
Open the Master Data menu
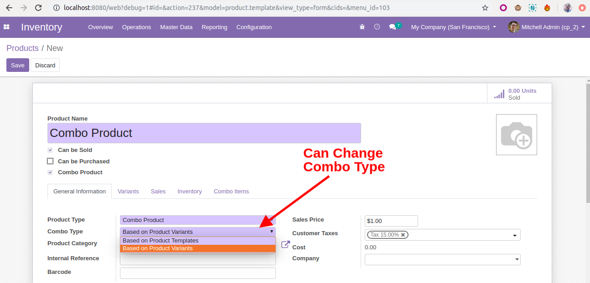pyautogui.click(x=176, y=27)
